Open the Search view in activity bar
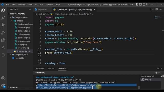The height and width of the screenshot is (92, 164). (x=3, y=18)
